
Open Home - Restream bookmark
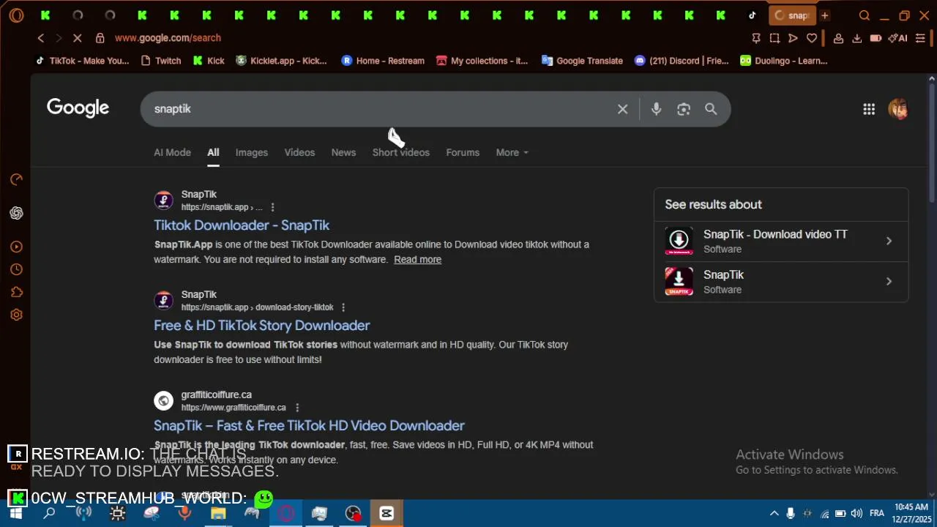pyautogui.click(x=383, y=61)
